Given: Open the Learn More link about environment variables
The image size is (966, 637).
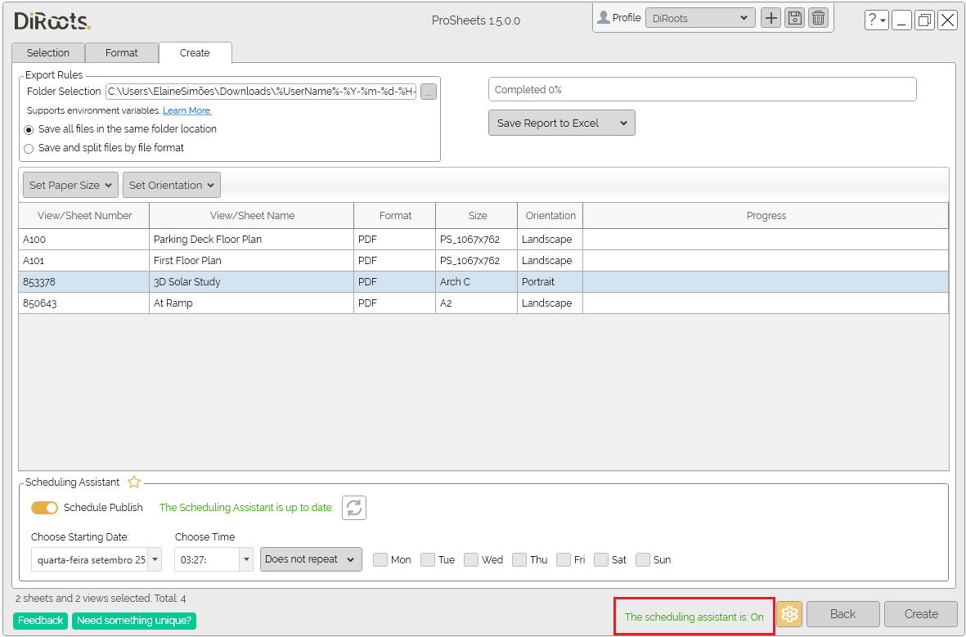Looking at the screenshot, I should click(x=186, y=110).
